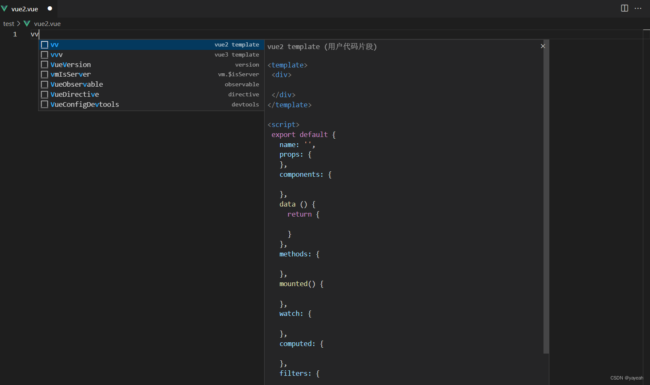Click the 'return {' line in preview
Viewport: 650px width, 385px height.
point(304,214)
